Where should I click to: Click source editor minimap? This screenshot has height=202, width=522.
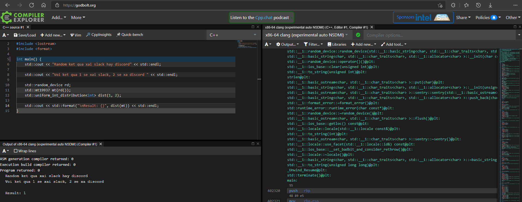(247, 44)
